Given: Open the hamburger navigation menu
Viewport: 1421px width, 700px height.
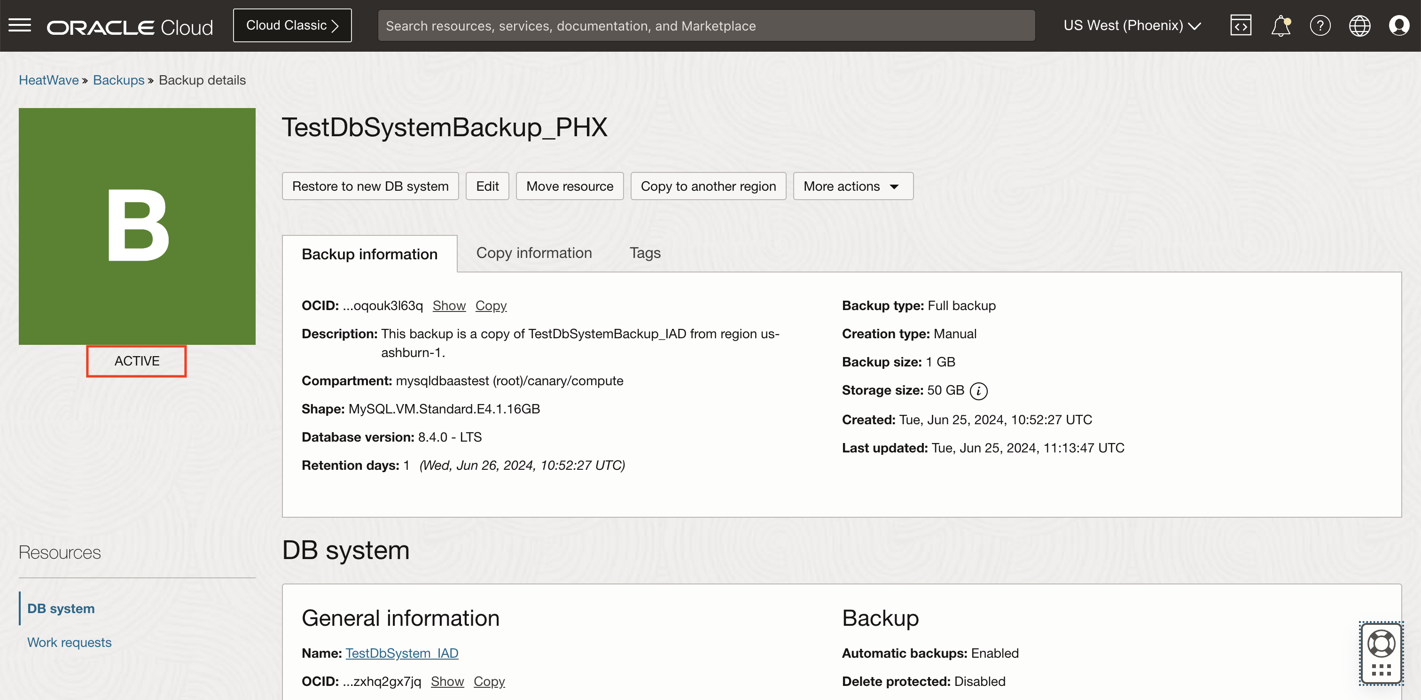Looking at the screenshot, I should click(20, 25).
